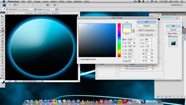Open the status bar info arrow menu

point(43,81)
